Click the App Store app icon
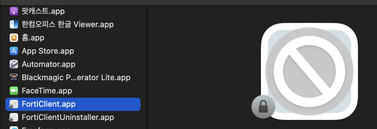Viewport: 377px width, 129px height. 14,51
